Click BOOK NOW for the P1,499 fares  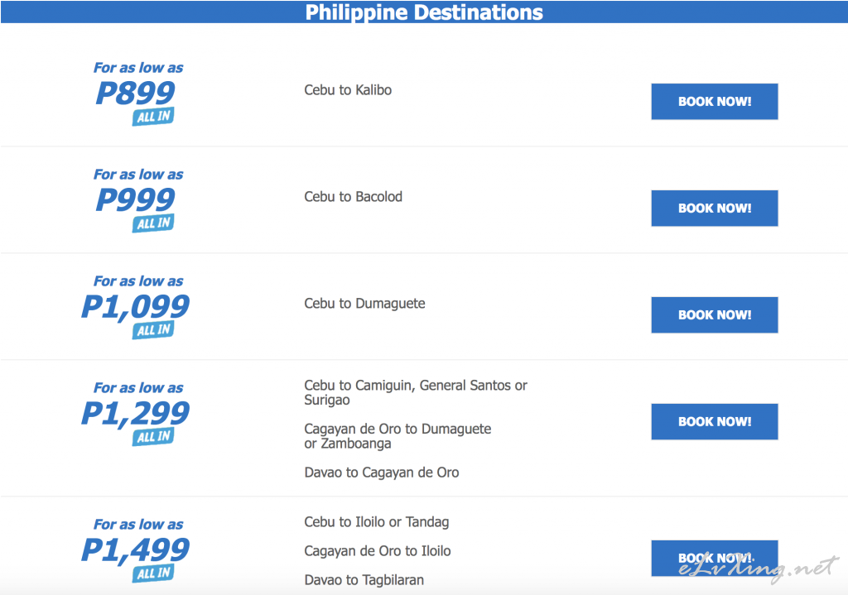[x=715, y=559]
